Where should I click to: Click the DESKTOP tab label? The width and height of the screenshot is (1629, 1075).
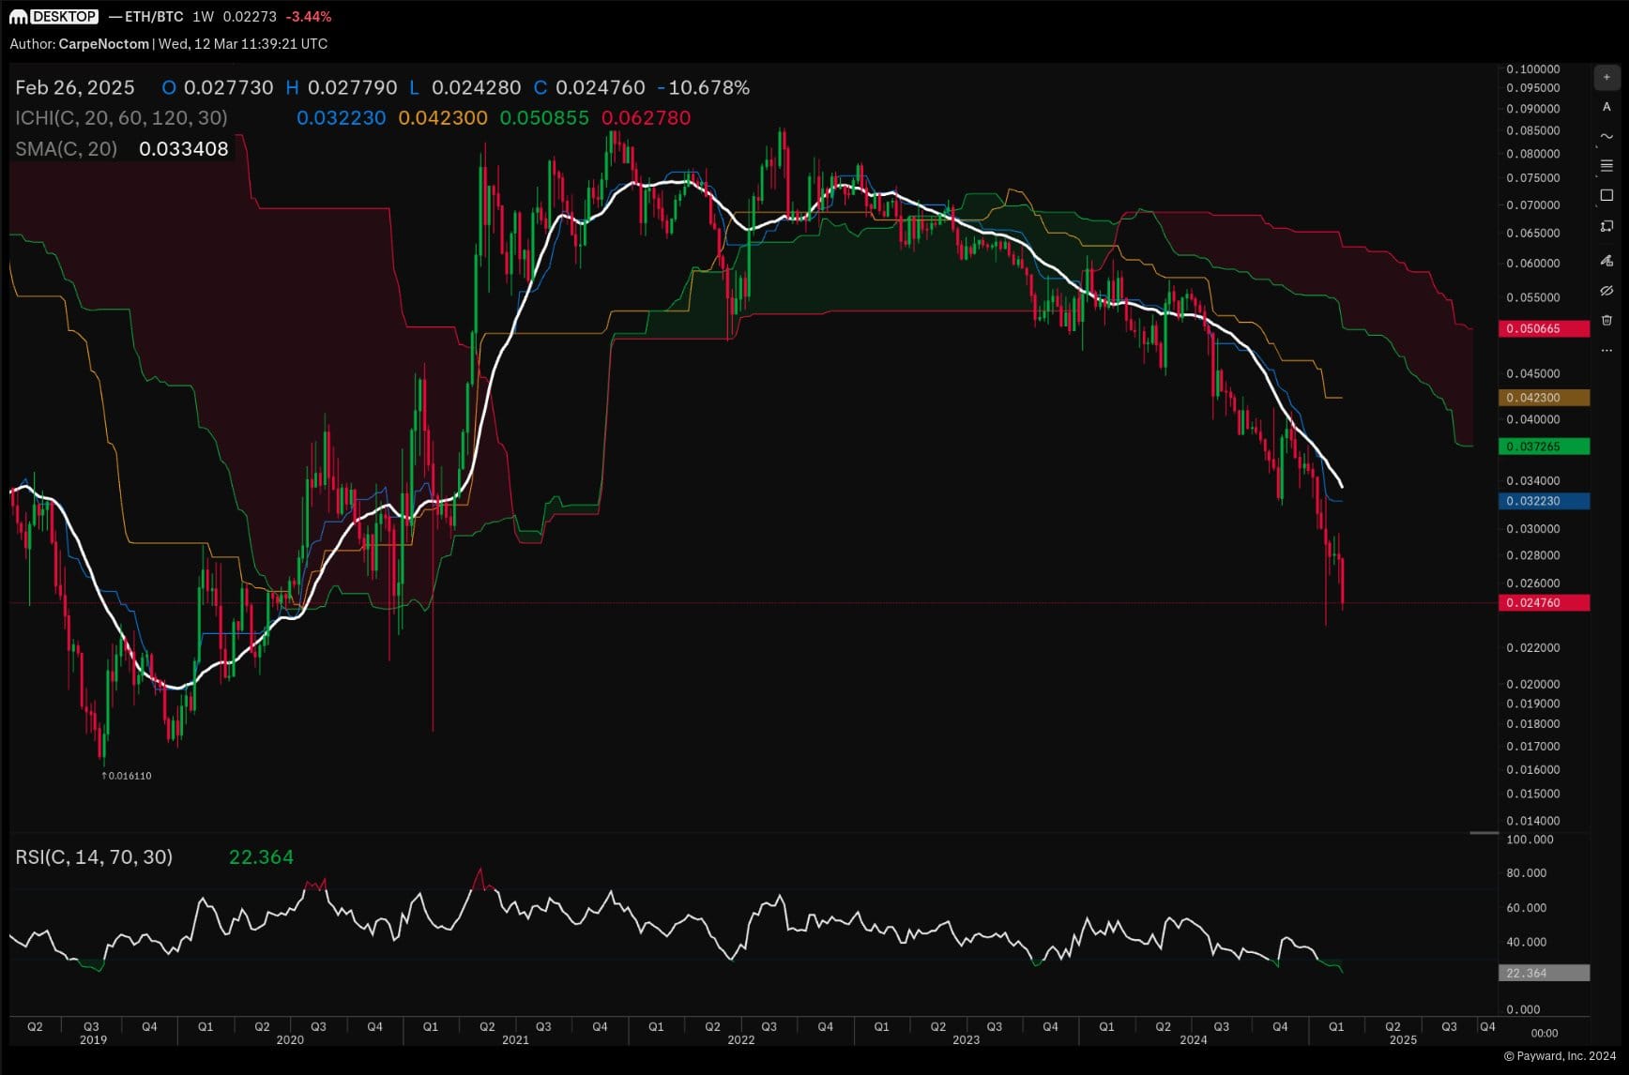tap(62, 15)
